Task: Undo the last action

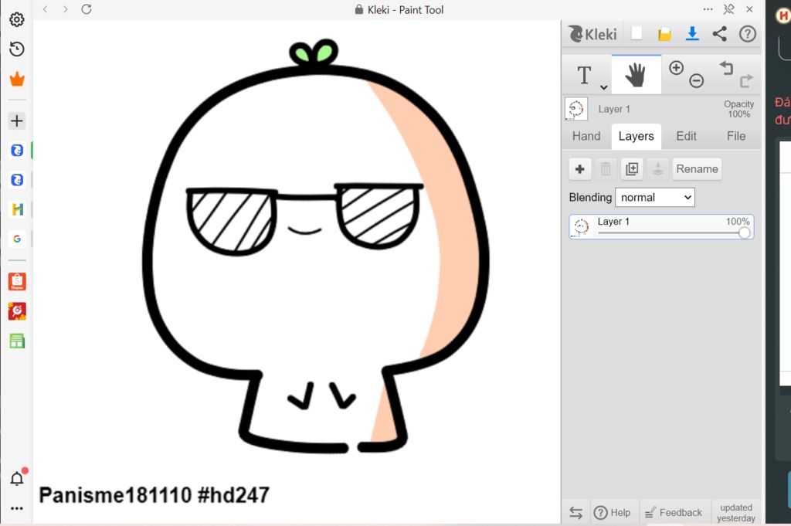Action: pyautogui.click(x=726, y=67)
